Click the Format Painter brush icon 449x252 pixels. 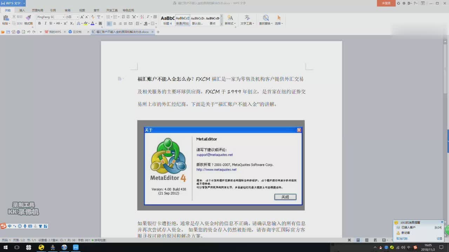click(x=28, y=17)
